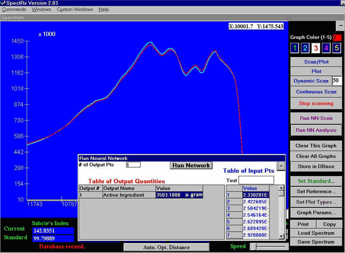Open the Commands menu
The image size is (345, 253).
(14, 9)
